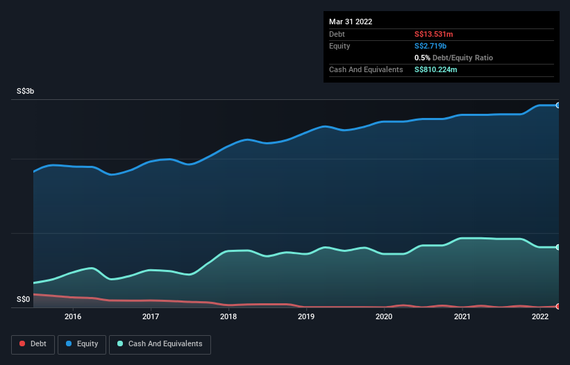Click tooltip Cash And Equivalents row label
The width and height of the screenshot is (570, 365).
(366, 69)
